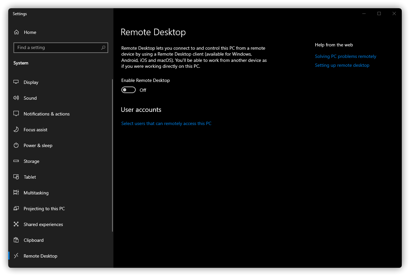The image size is (410, 276).
Task: Open Projecting to this PC label
Action: click(x=44, y=209)
